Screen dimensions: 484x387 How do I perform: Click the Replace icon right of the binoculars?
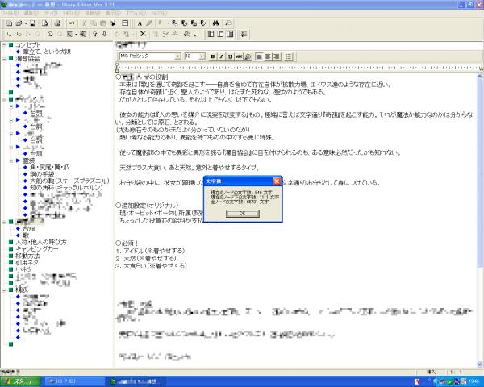click(228, 23)
